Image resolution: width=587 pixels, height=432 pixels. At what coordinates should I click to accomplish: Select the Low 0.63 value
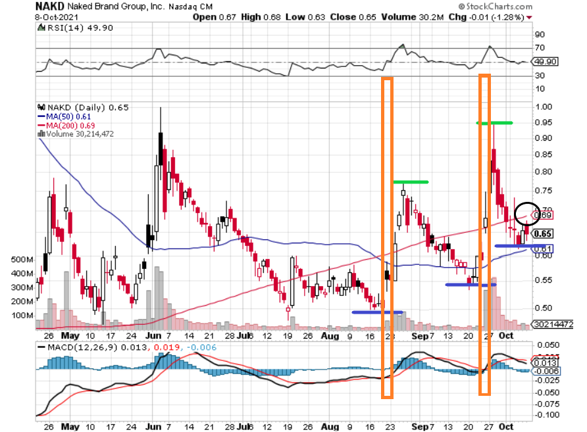[305, 17]
